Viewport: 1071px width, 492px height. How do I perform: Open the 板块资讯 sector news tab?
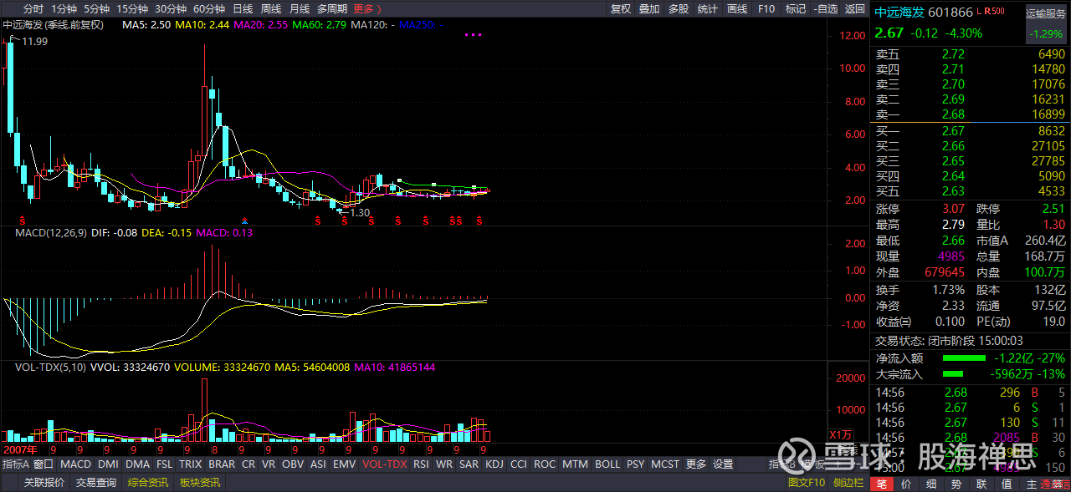pyautogui.click(x=200, y=483)
